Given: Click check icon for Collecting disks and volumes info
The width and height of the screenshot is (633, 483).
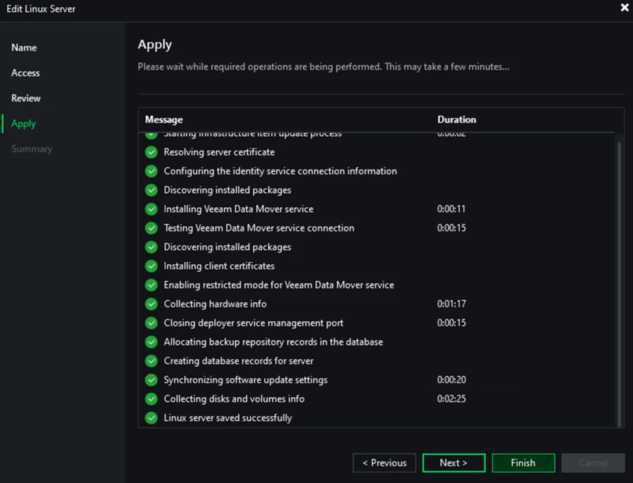Looking at the screenshot, I should click(151, 399).
